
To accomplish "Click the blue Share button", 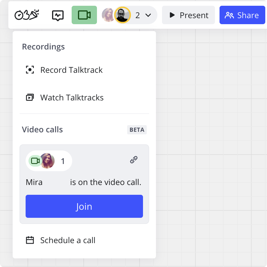I will (242, 15).
